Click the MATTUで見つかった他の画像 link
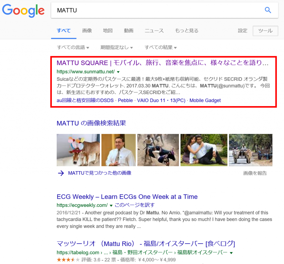 coord(100,173)
